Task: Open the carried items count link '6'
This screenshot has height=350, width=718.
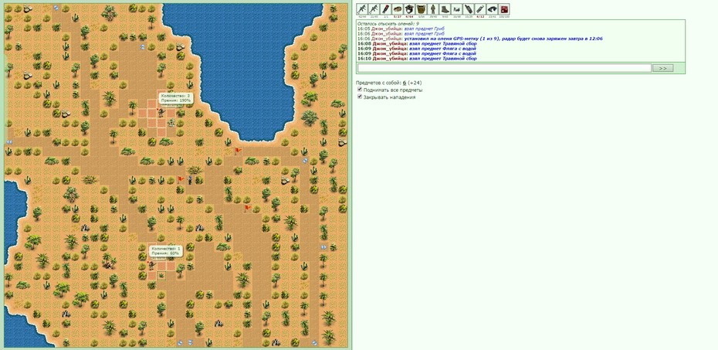Action: click(405, 83)
